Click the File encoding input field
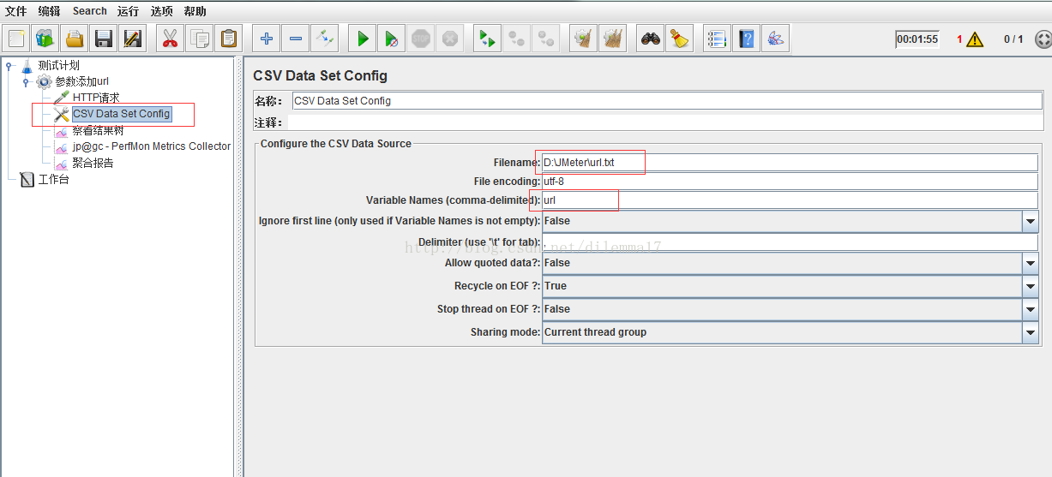The width and height of the screenshot is (1052, 477). tap(790, 182)
